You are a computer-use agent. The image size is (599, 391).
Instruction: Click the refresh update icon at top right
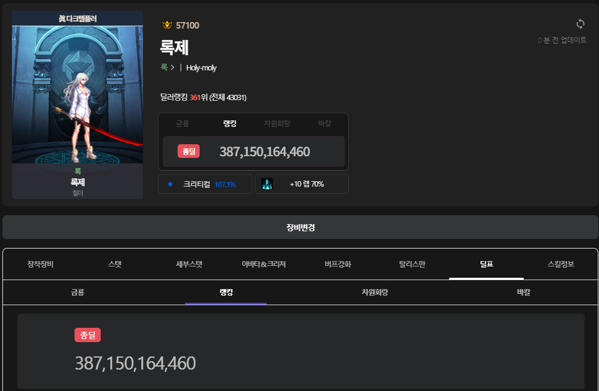(x=580, y=24)
